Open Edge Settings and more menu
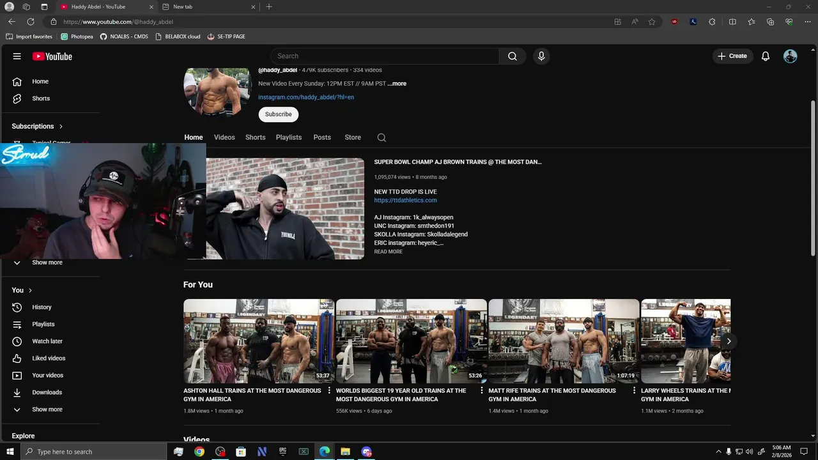The height and width of the screenshot is (460, 818). [808, 22]
